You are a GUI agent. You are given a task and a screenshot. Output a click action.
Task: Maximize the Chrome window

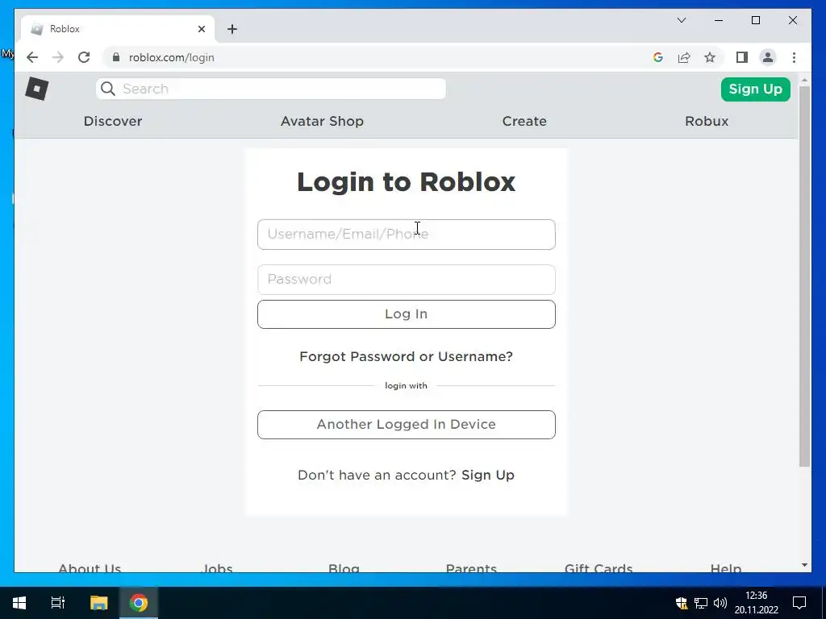(x=755, y=20)
